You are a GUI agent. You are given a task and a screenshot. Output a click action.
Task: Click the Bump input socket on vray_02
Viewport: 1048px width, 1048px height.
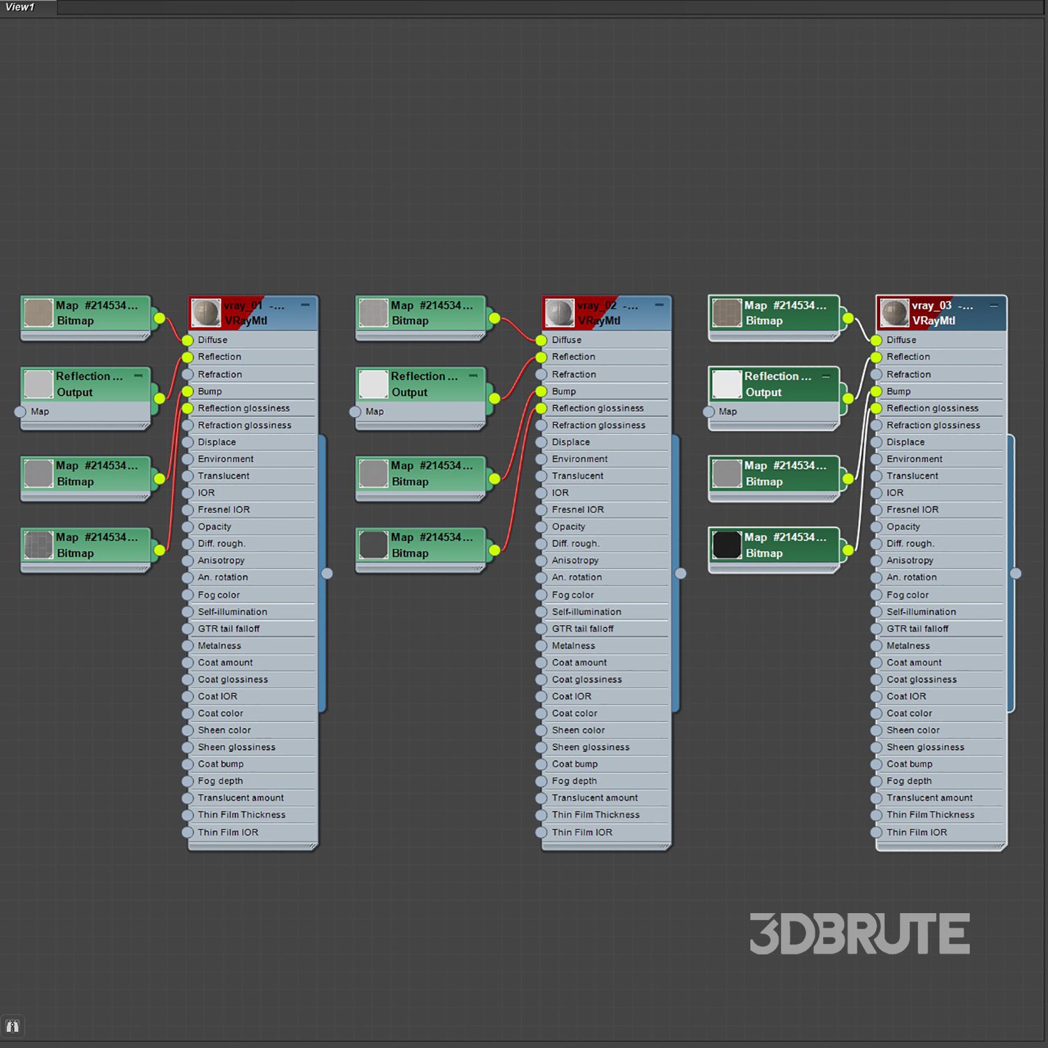click(541, 391)
